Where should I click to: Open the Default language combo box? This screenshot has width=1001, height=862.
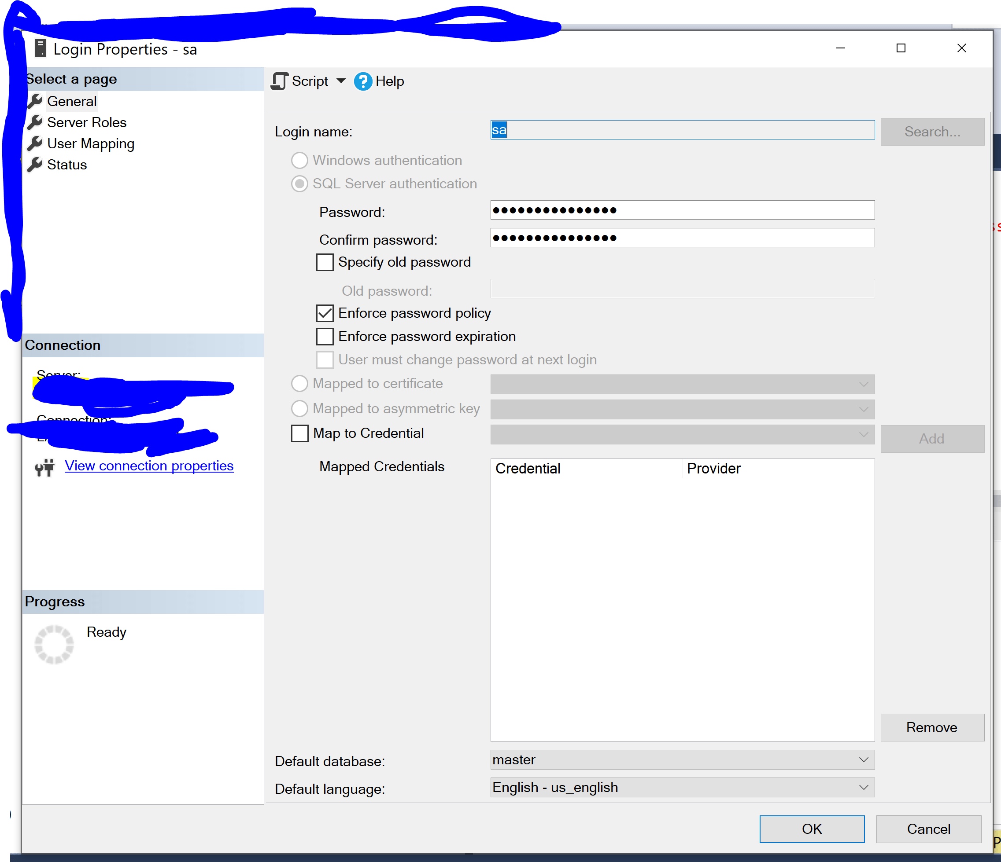pyautogui.click(x=863, y=787)
